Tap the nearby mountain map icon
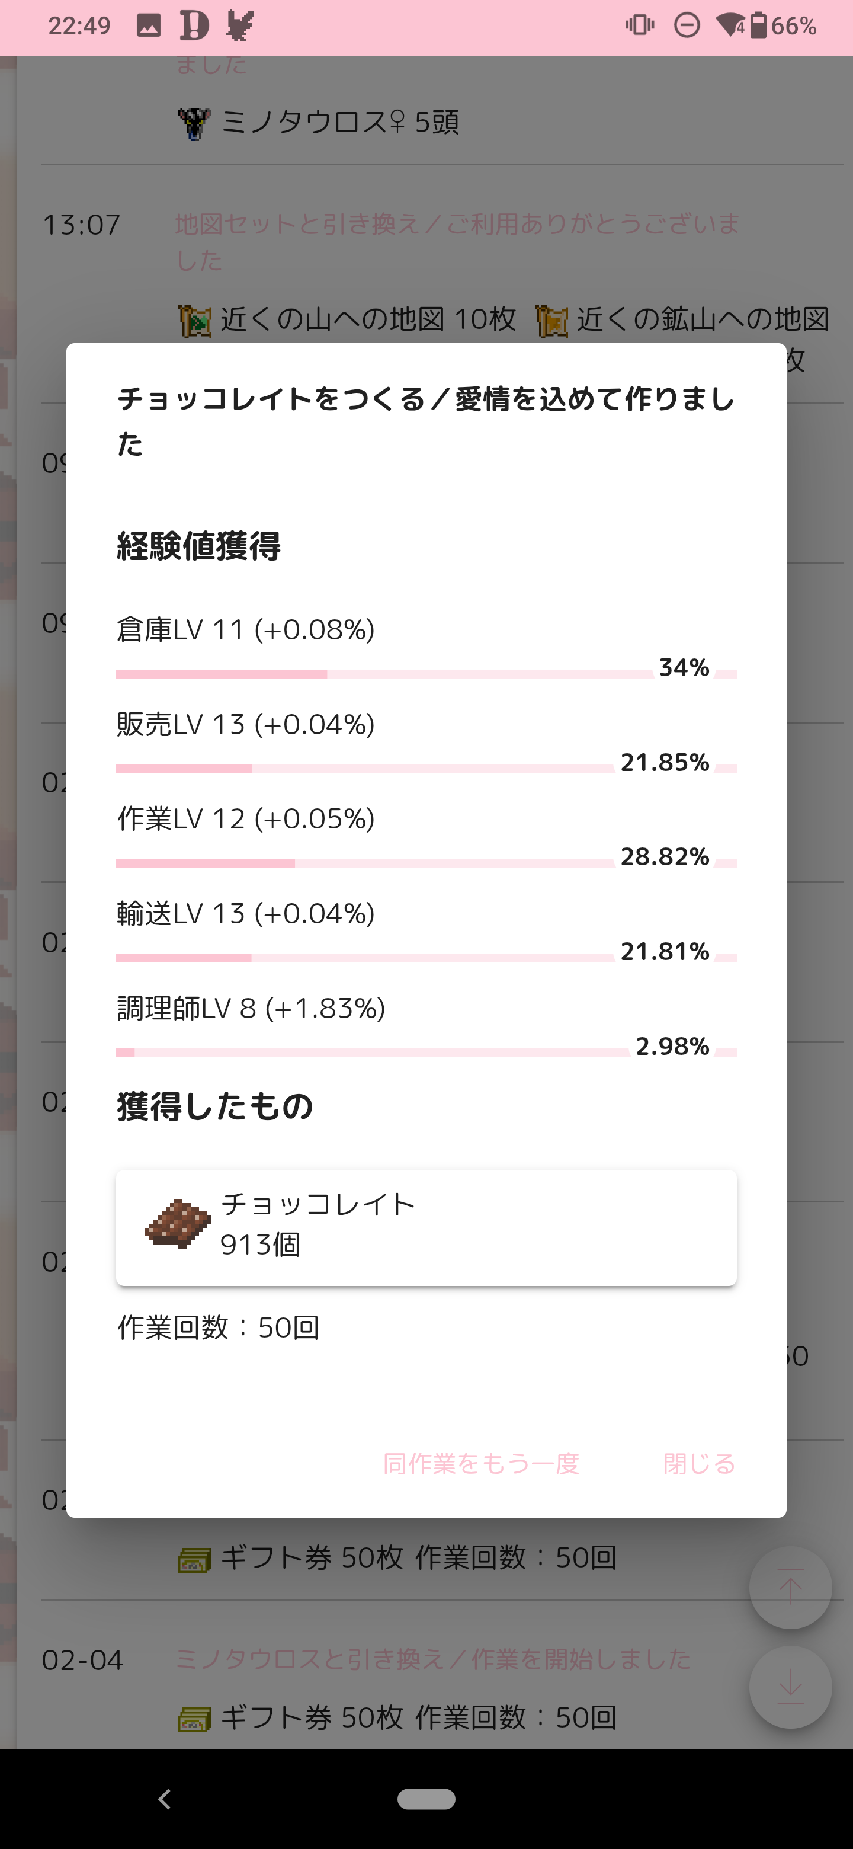 click(x=194, y=320)
